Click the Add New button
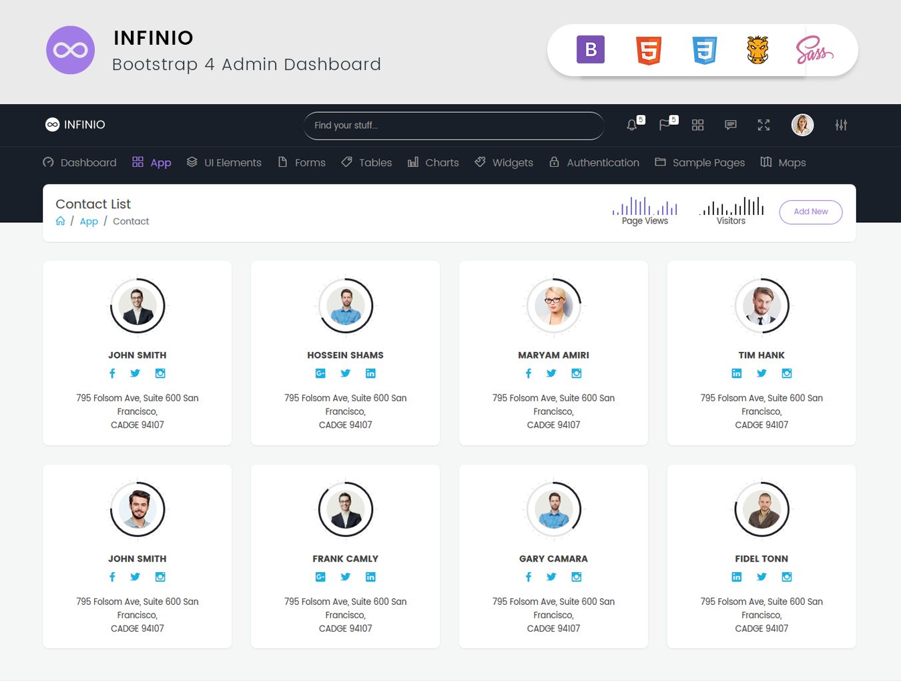This screenshot has width=901, height=681. click(810, 212)
